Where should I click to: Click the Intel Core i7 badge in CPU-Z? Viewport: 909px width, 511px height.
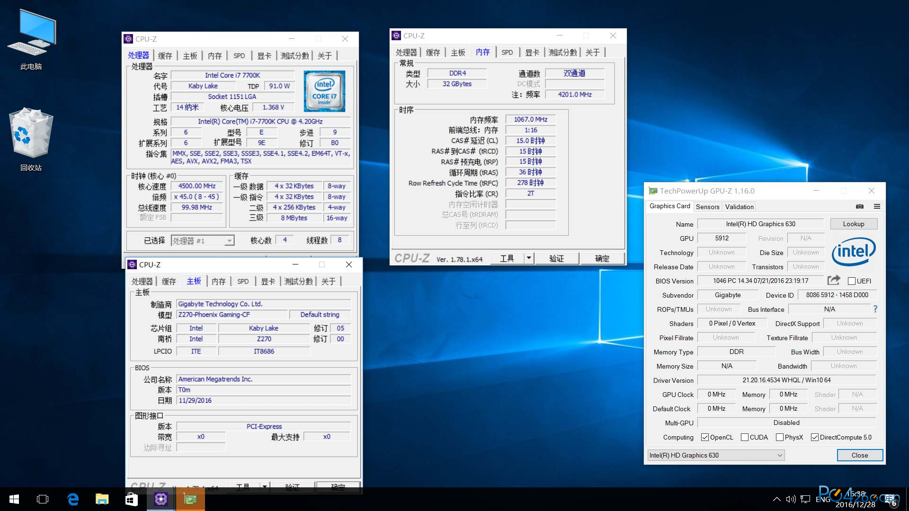(x=324, y=91)
